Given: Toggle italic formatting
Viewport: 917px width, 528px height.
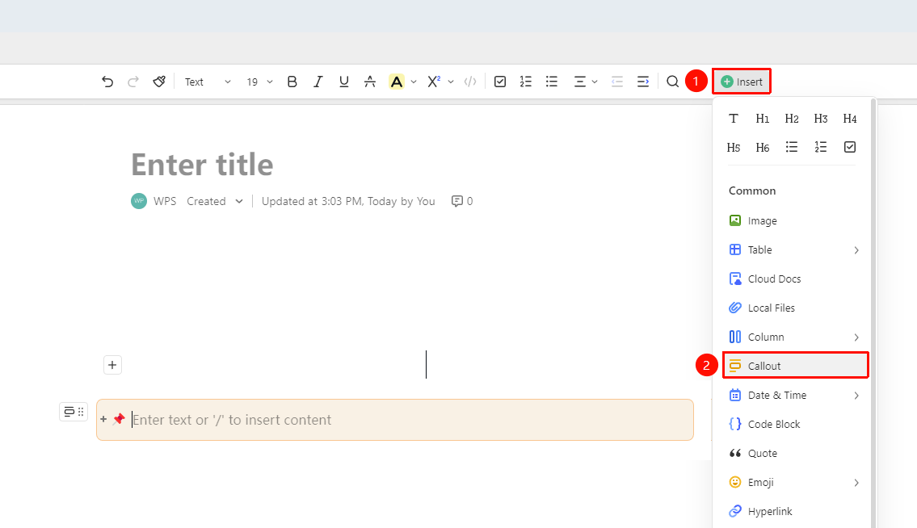Looking at the screenshot, I should 318,82.
